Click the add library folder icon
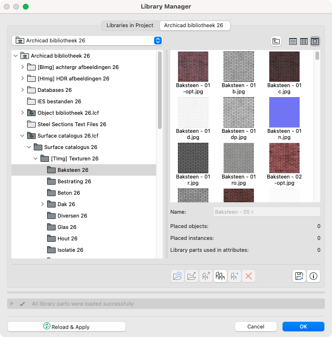 click(177, 276)
